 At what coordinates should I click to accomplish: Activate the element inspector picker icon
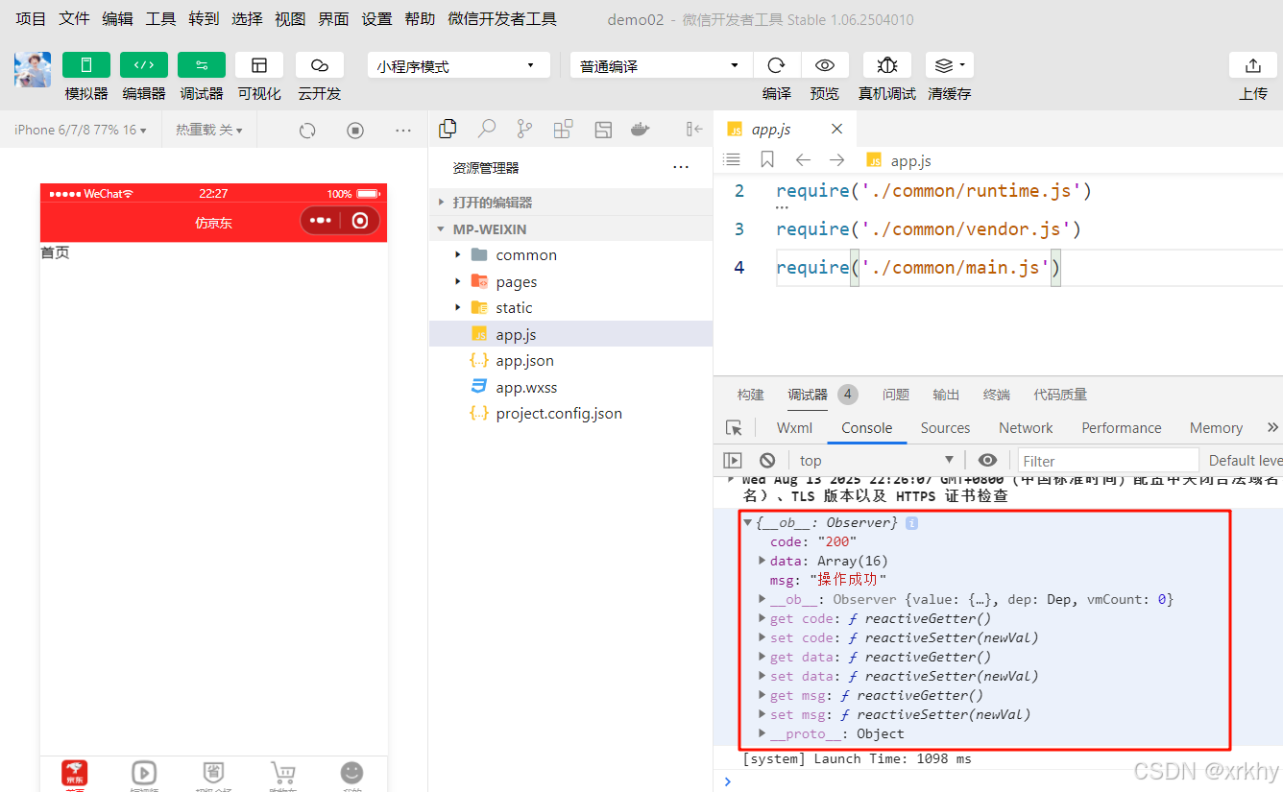tap(735, 428)
